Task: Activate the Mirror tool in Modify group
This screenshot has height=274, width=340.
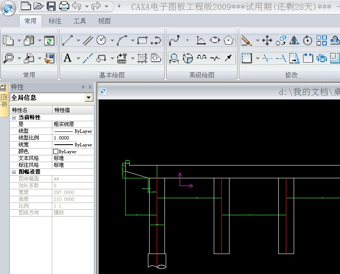Action: click(295, 40)
